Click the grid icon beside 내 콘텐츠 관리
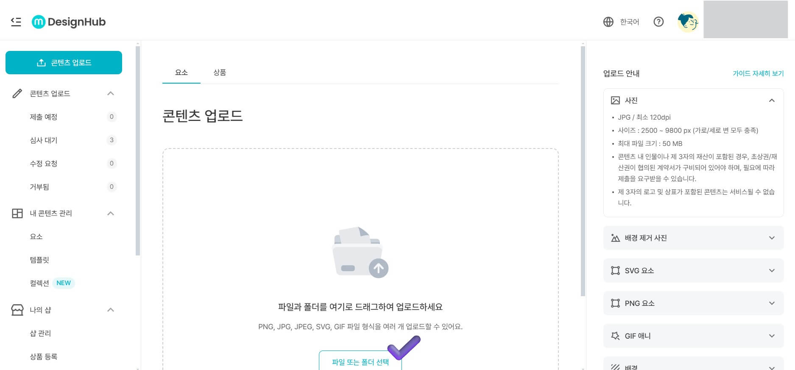This screenshot has width=795, height=370. tap(17, 213)
